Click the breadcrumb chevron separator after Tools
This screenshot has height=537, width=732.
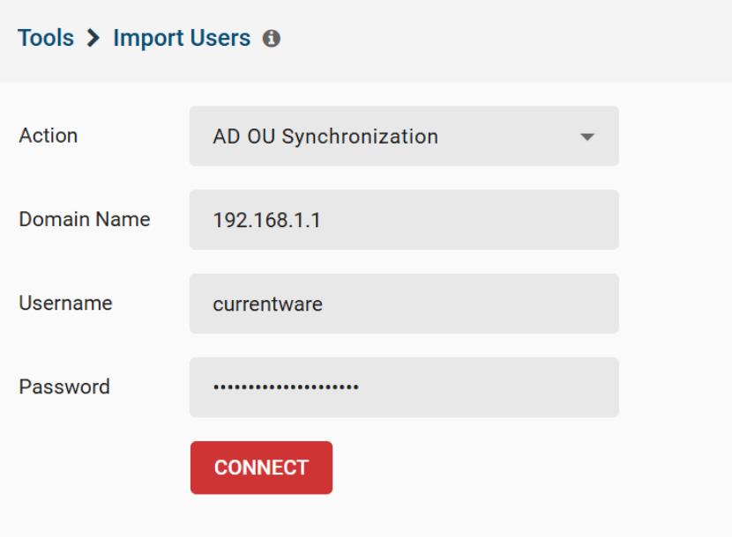pyautogui.click(x=93, y=38)
